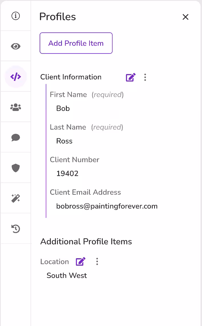Click the Last Name field label

click(68, 127)
